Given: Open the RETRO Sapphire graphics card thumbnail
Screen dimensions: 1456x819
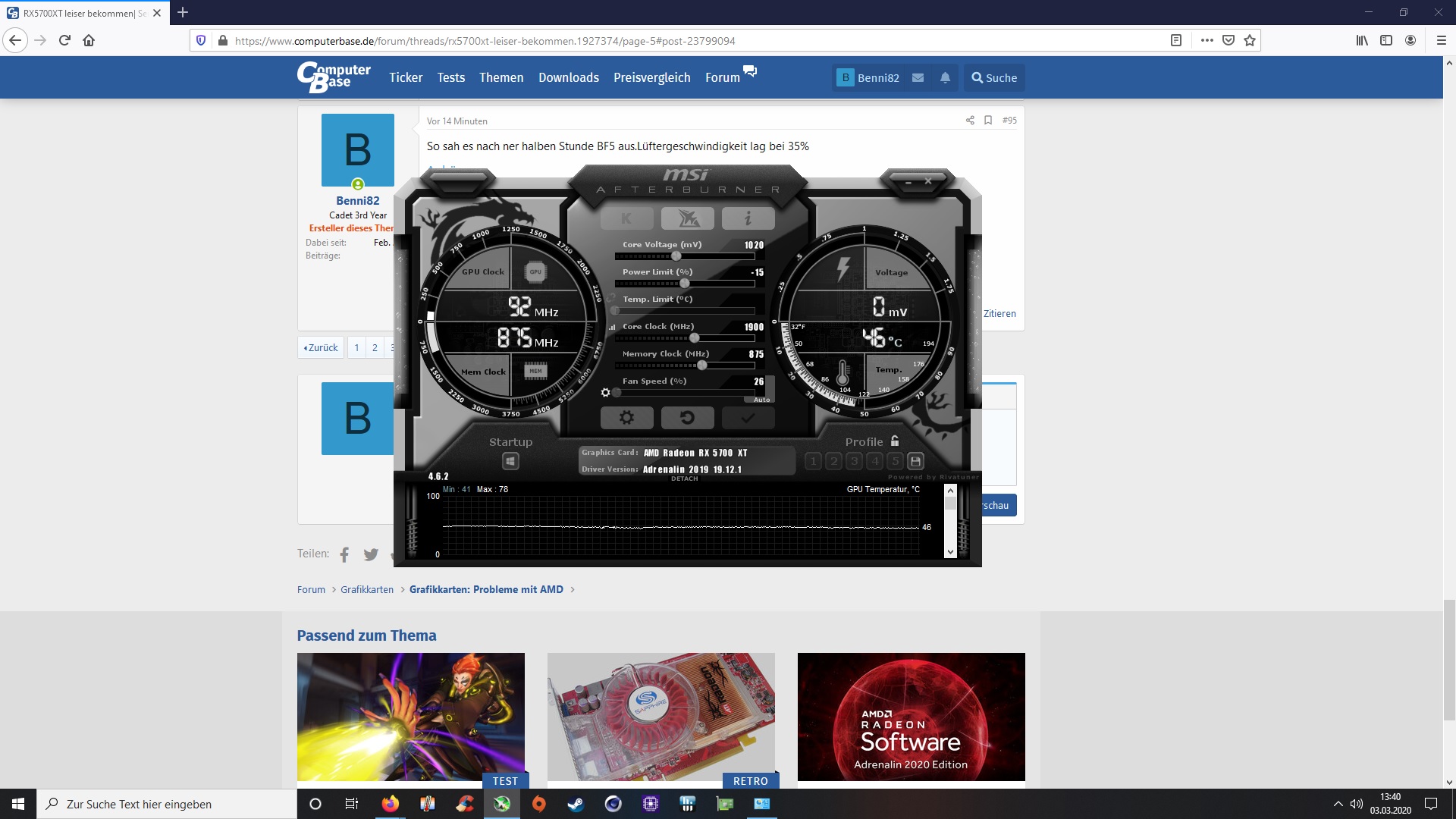Looking at the screenshot, I should (x=661, y=719).
